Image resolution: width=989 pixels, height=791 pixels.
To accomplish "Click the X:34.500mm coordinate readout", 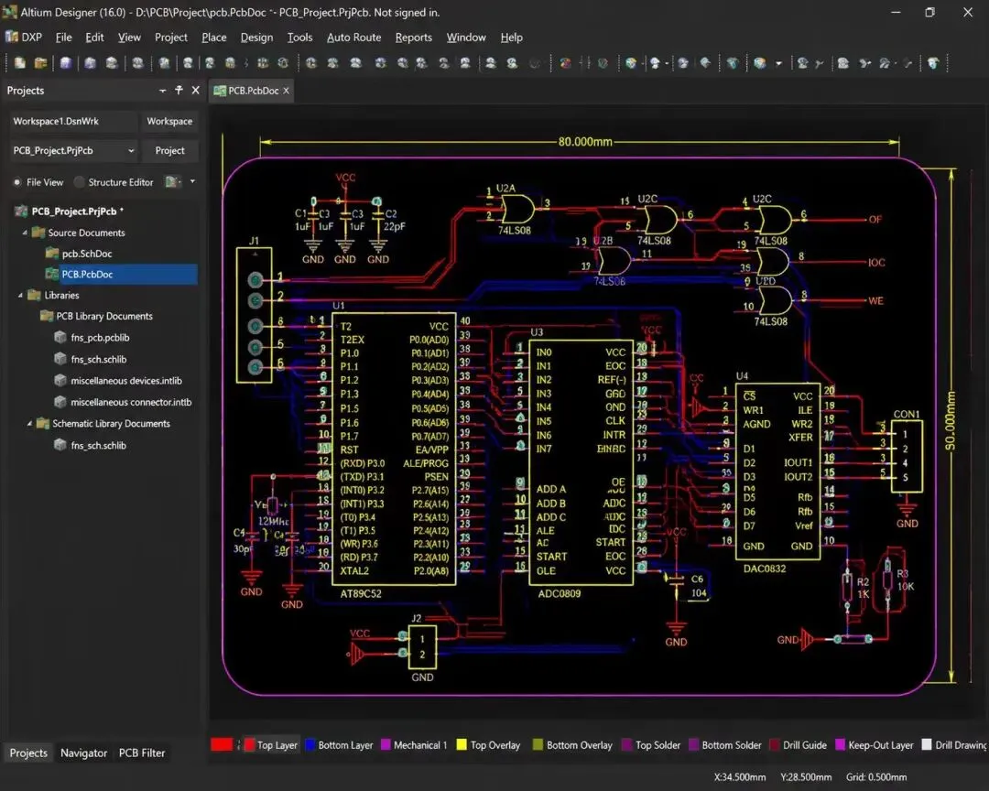I will [740, 777].
